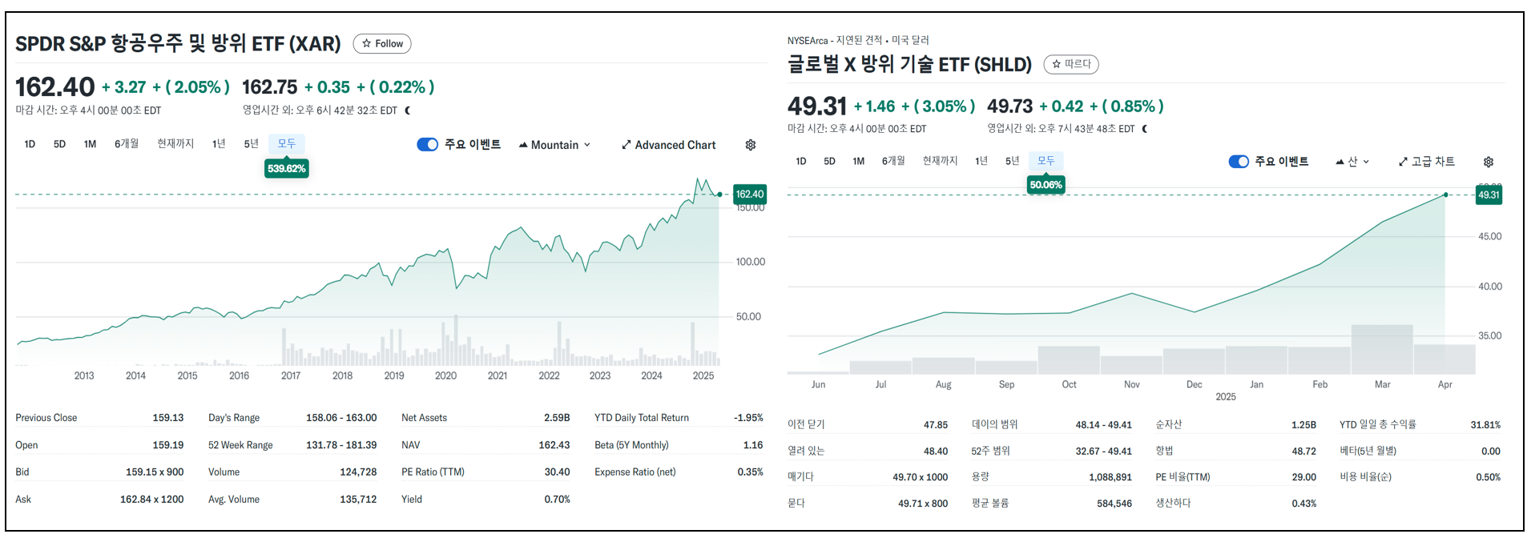Open the 산 chart type dropdown
Viewport: 1527px width, 534px height.
1352,162
